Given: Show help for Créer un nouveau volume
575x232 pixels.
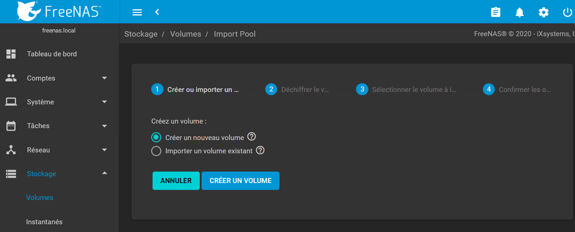Looking at the screenshot, I should point(252,137).
